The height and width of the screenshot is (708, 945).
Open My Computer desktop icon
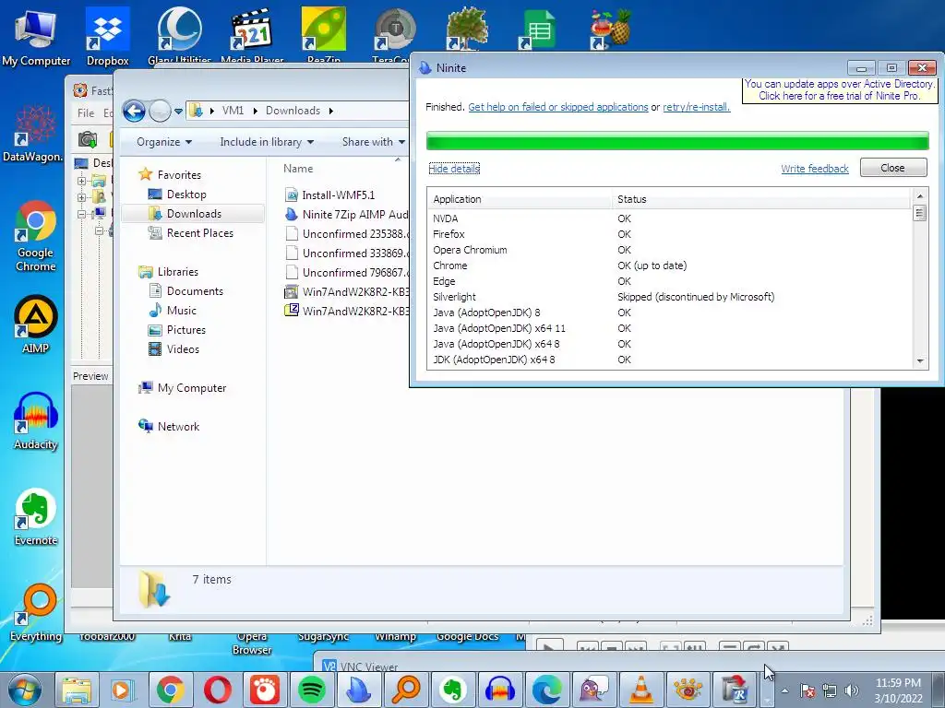pos(36,37)
